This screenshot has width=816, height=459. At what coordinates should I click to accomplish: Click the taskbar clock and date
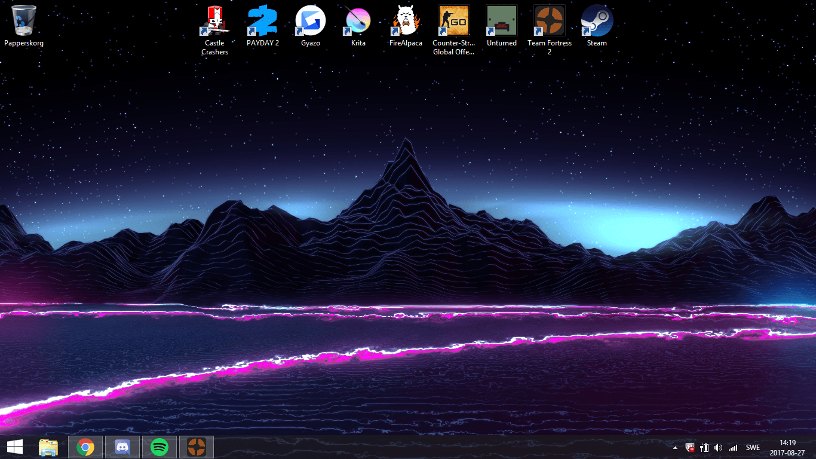pos(788,448)
